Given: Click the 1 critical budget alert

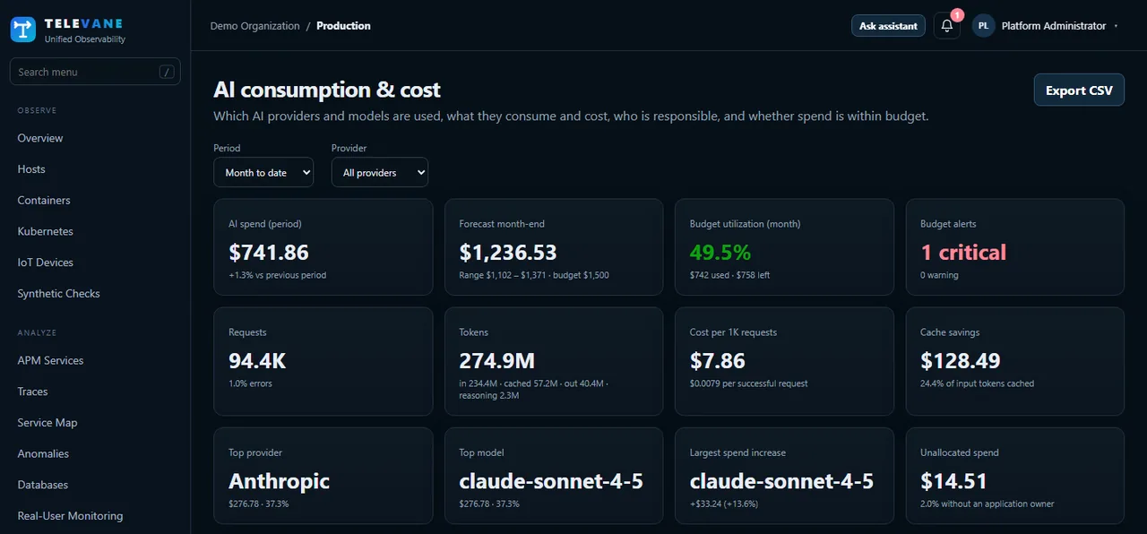Looking at the screenshot, I should (x=963, y=253).
